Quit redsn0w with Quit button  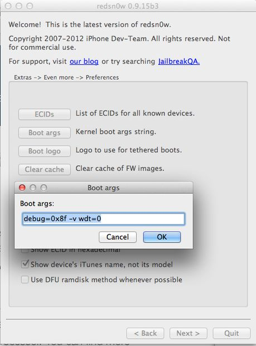231,333
